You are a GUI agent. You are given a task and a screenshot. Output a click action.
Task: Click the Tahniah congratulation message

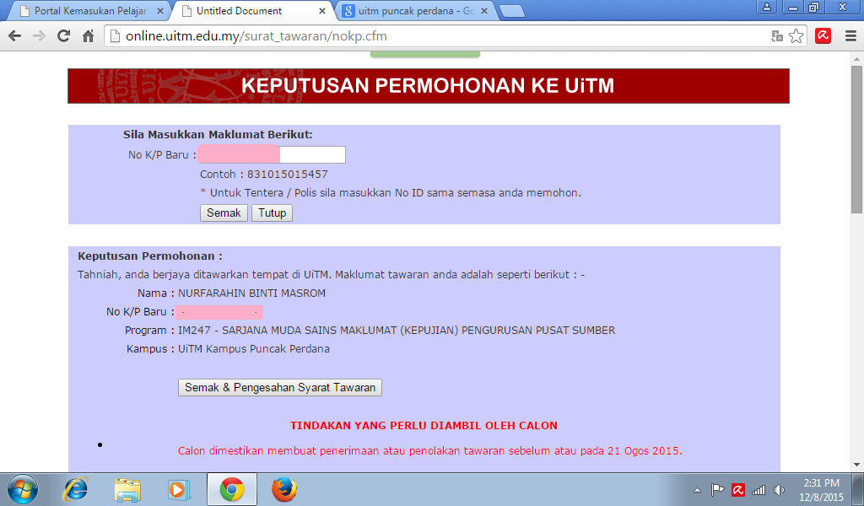331,275
